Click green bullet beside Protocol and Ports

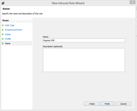point(3,30)
